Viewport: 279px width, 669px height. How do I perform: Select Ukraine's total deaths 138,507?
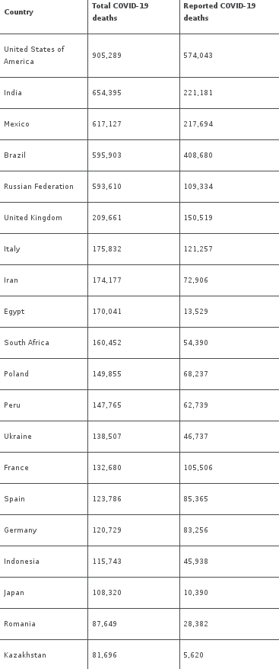(107, 437)
